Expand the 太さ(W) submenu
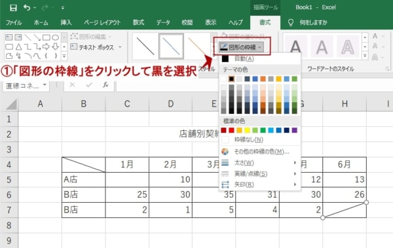The height and width of the screenshot is (248, 393). (x=260, y=163)
